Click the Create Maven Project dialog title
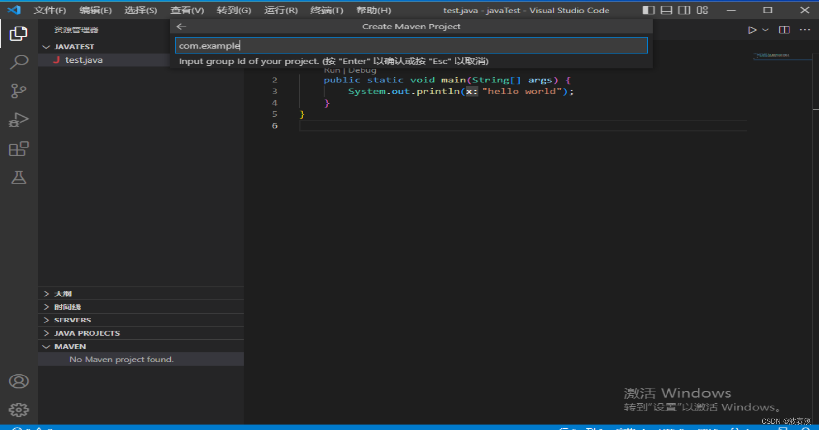Viewport: 819px width, 430px height. (411, 27)
